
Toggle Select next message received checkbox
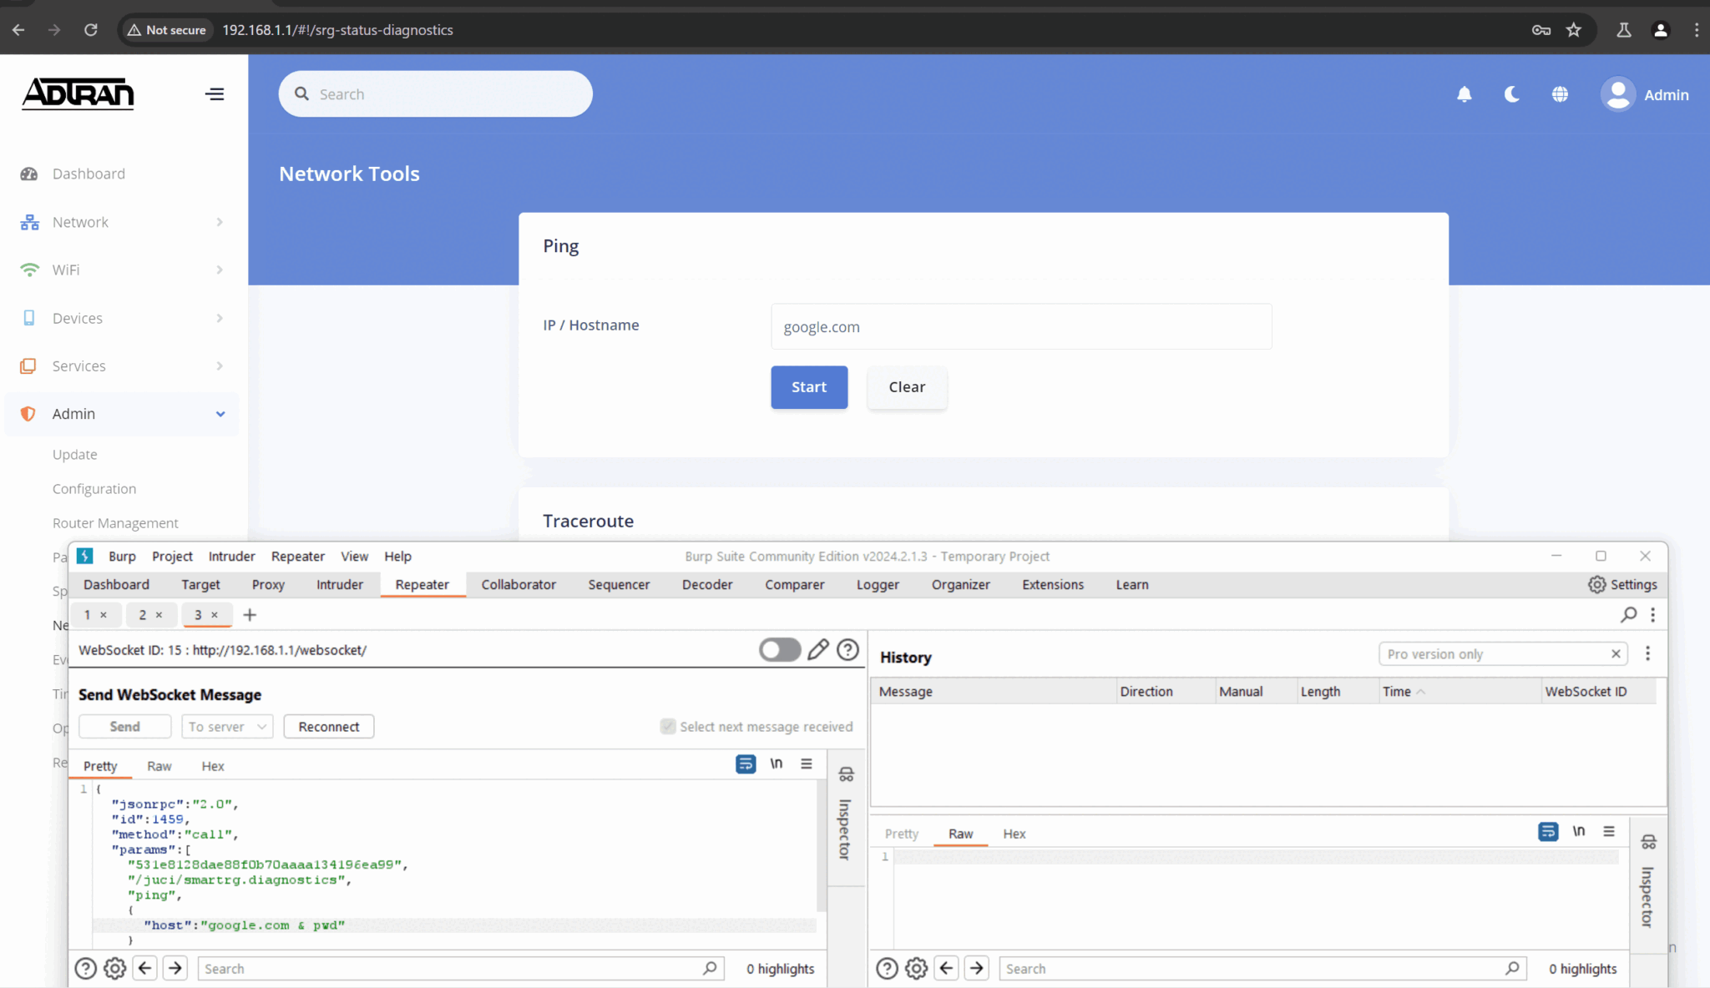667,727
